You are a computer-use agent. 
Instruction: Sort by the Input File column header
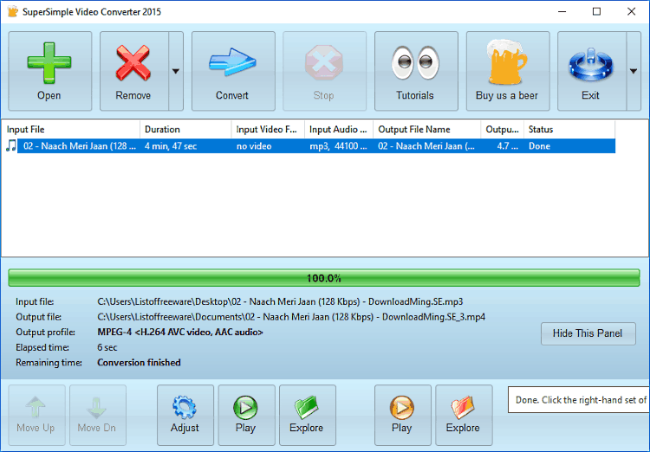coord(70,129)
